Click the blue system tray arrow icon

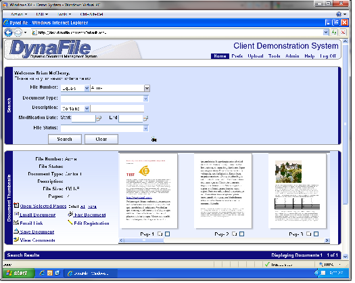click(316, 273)
